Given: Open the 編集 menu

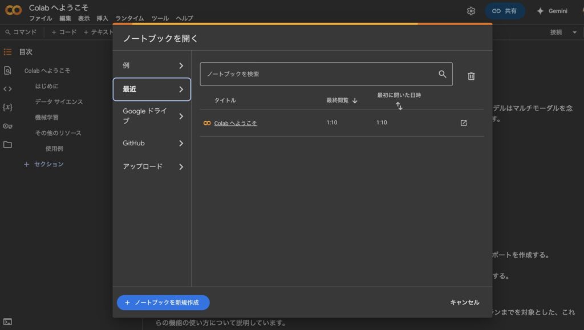Looking at the screenshot, I should (65, 18).
